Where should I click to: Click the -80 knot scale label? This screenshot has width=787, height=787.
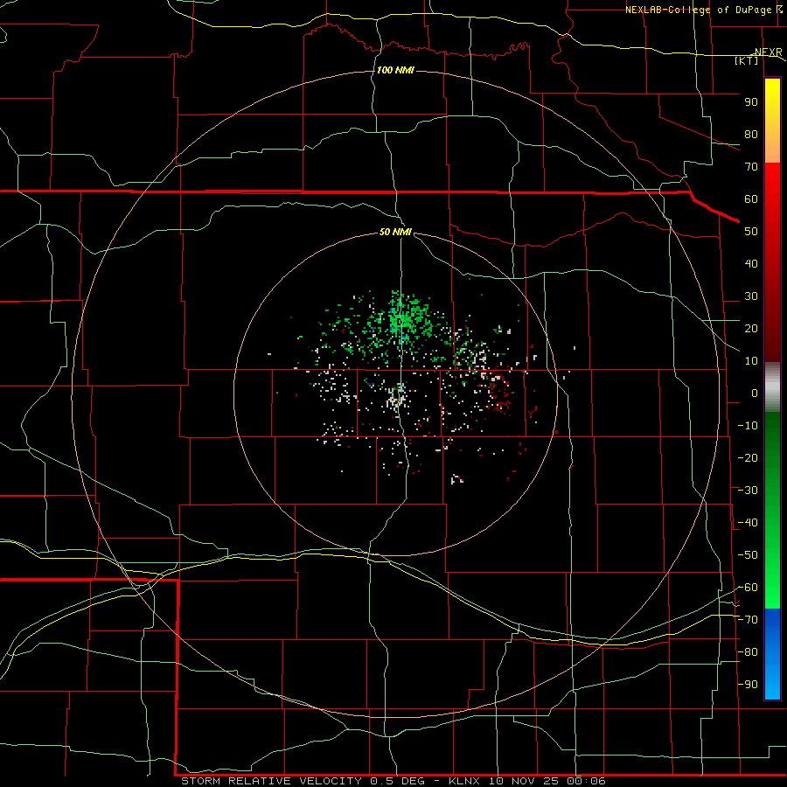748,652
